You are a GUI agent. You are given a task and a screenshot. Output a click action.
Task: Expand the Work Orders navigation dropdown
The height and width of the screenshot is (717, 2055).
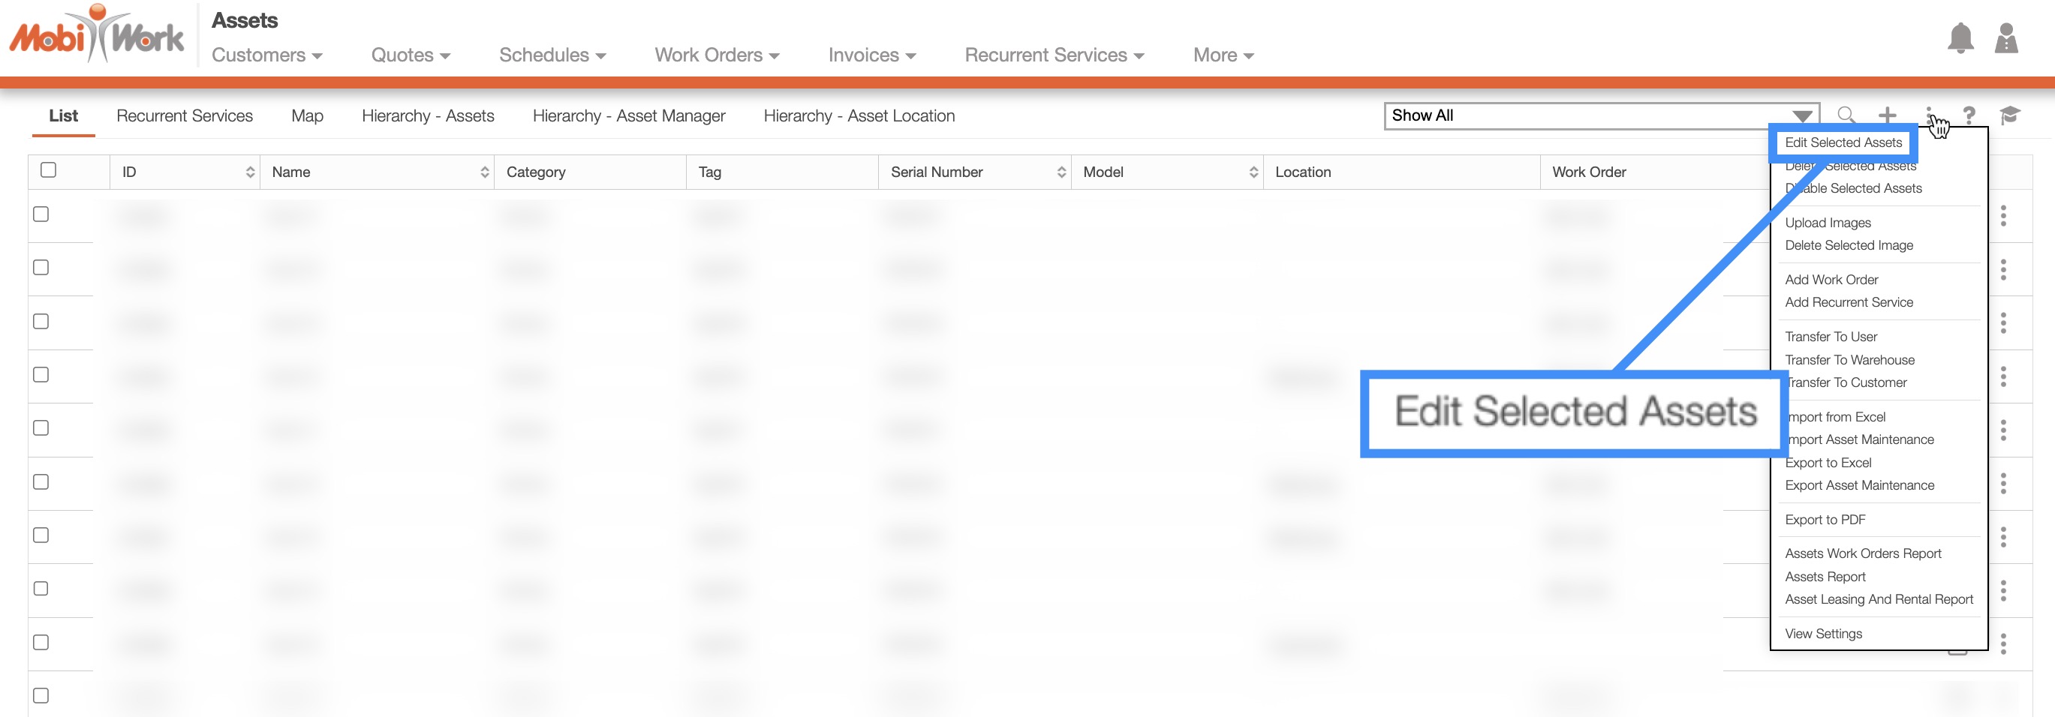pyautogui.click(x=716, y=55)
